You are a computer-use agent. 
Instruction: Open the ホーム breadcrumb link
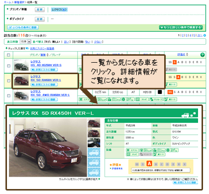tap(7, 2)
